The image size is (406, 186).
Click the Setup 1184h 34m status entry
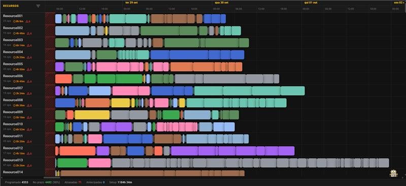(121, 182)
